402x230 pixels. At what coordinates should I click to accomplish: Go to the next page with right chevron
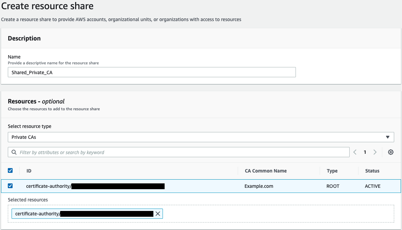point(375,152)
